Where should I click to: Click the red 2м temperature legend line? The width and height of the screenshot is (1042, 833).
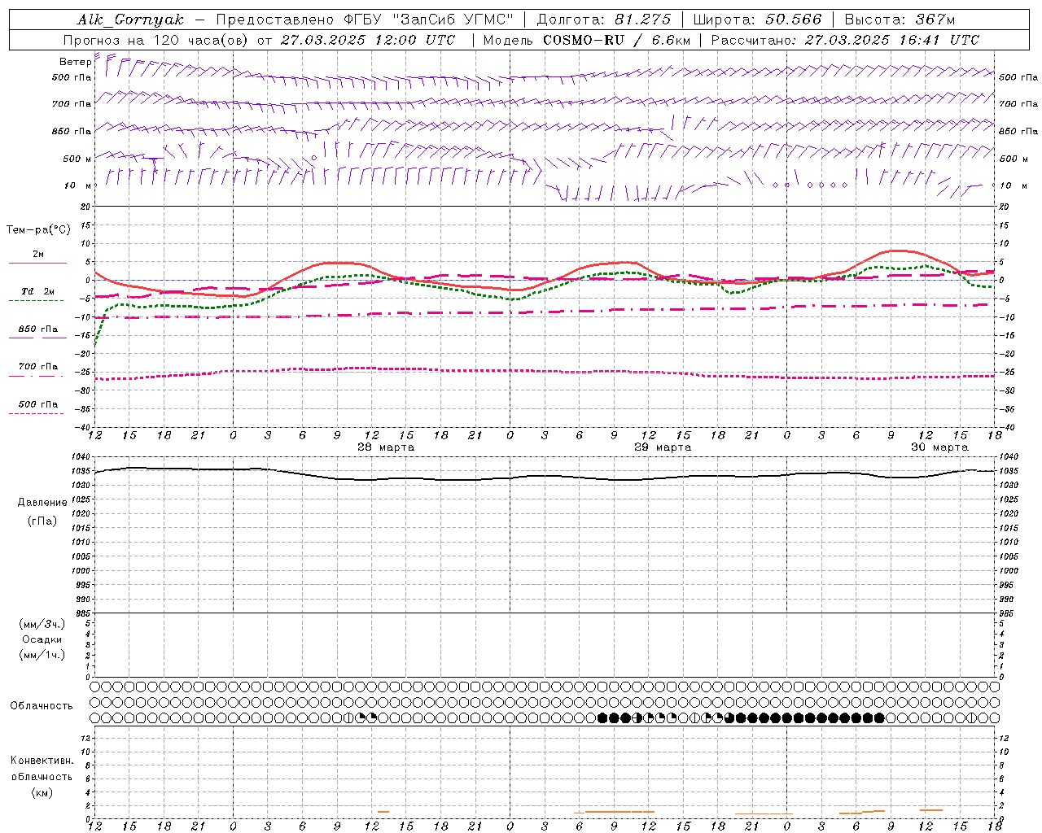[37, 263]
